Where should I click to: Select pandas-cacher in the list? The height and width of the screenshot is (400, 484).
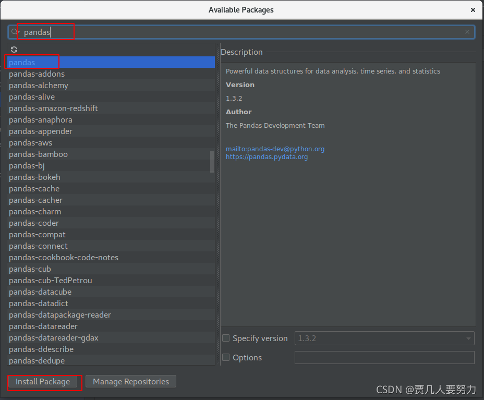[x=111, y=200]
